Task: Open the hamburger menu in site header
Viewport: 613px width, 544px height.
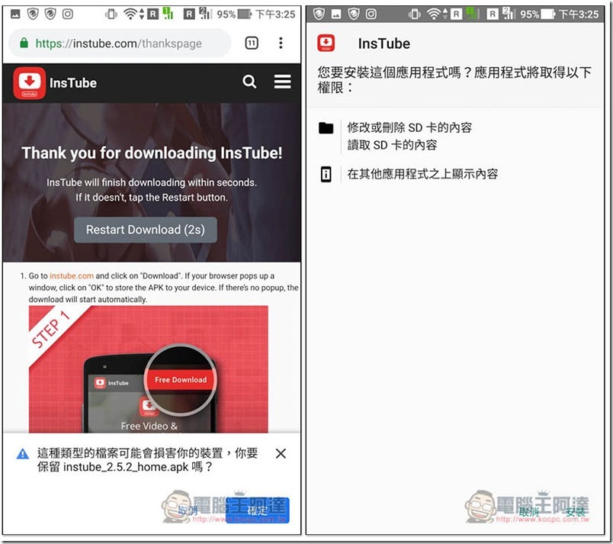Action: pos(282,82)
